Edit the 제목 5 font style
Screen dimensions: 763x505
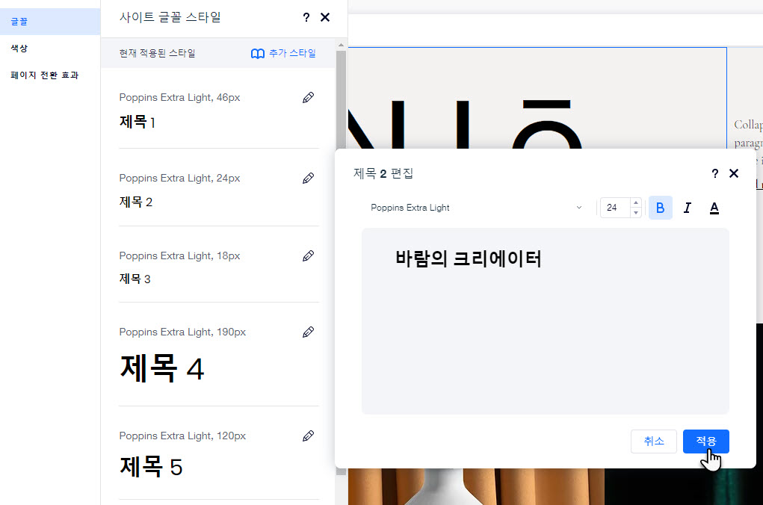pyautogui.click(x=308, y=436)
